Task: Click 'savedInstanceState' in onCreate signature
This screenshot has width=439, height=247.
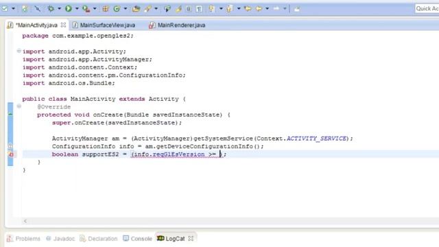Action: point(186,115)
